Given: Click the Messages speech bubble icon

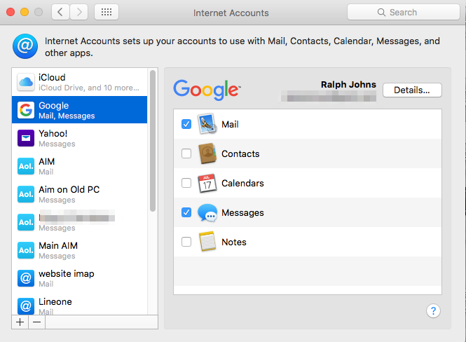Looking at the screenshot, I should (207, 212).
